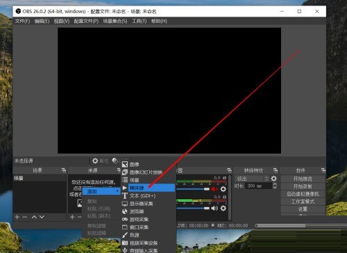Click 开始推流 to start streaming
The width and height of the screenshot is (347, 253).
303,179
